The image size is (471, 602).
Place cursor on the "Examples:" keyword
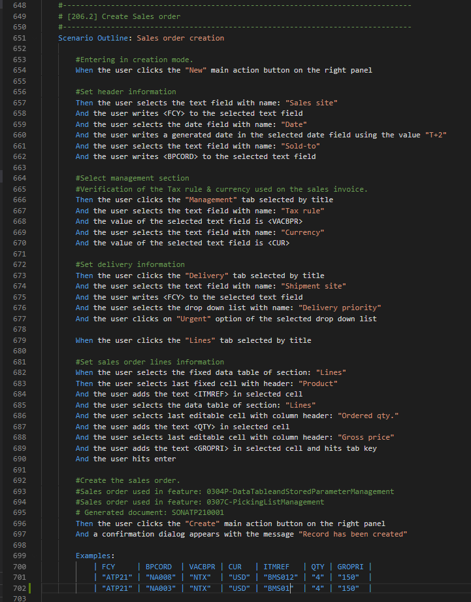[x=95, y=556]
